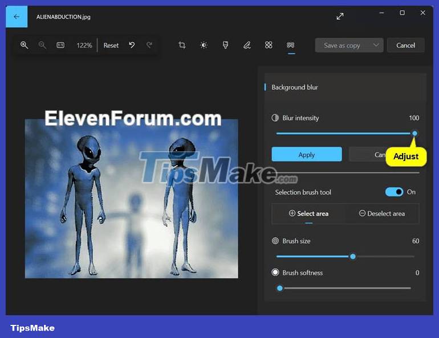Set view to actual size 1:1

click(x=60, y=45)
